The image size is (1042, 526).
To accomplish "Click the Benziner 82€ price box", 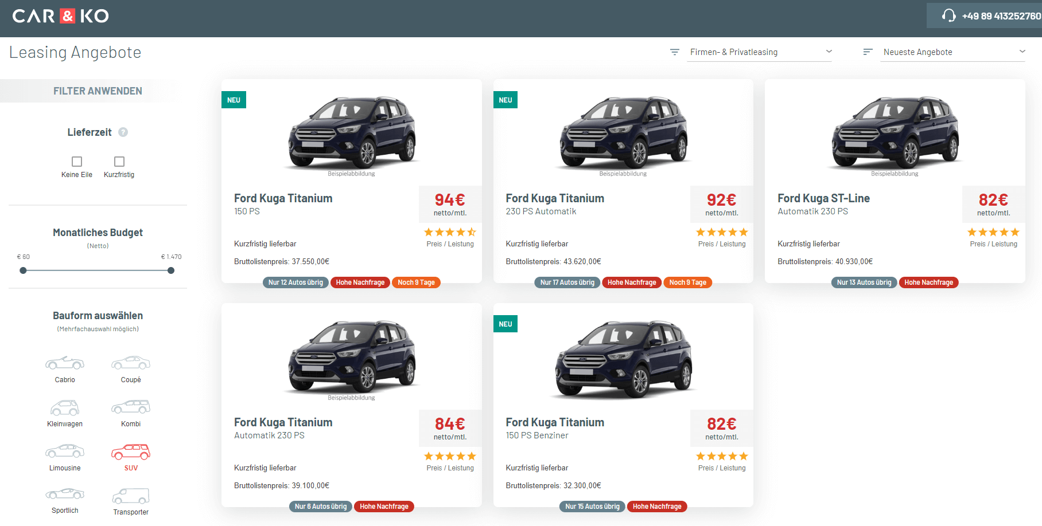I will pyautogui.click(x=722, y=428).
